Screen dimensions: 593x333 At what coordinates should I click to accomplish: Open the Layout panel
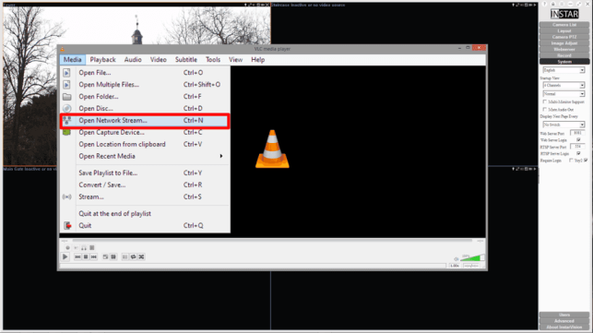563,30
